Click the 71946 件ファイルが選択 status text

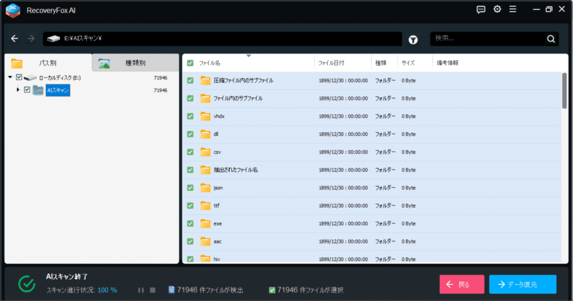310,290
